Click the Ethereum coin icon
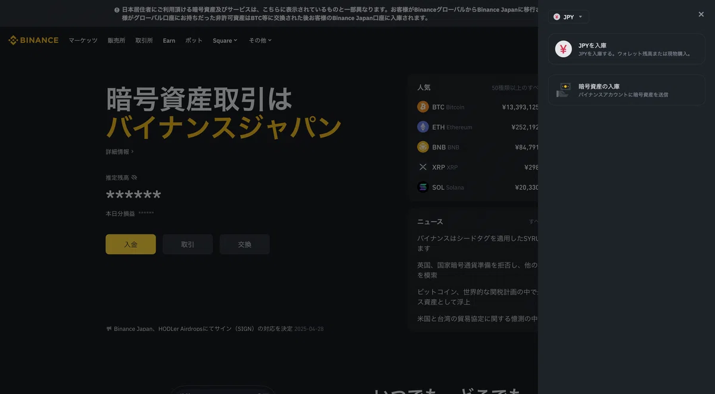 click(x=423, y=127)
